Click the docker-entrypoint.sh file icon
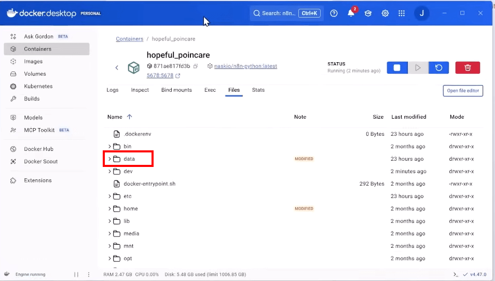This screenshot has width=495, height=281. tap(117, 184)
